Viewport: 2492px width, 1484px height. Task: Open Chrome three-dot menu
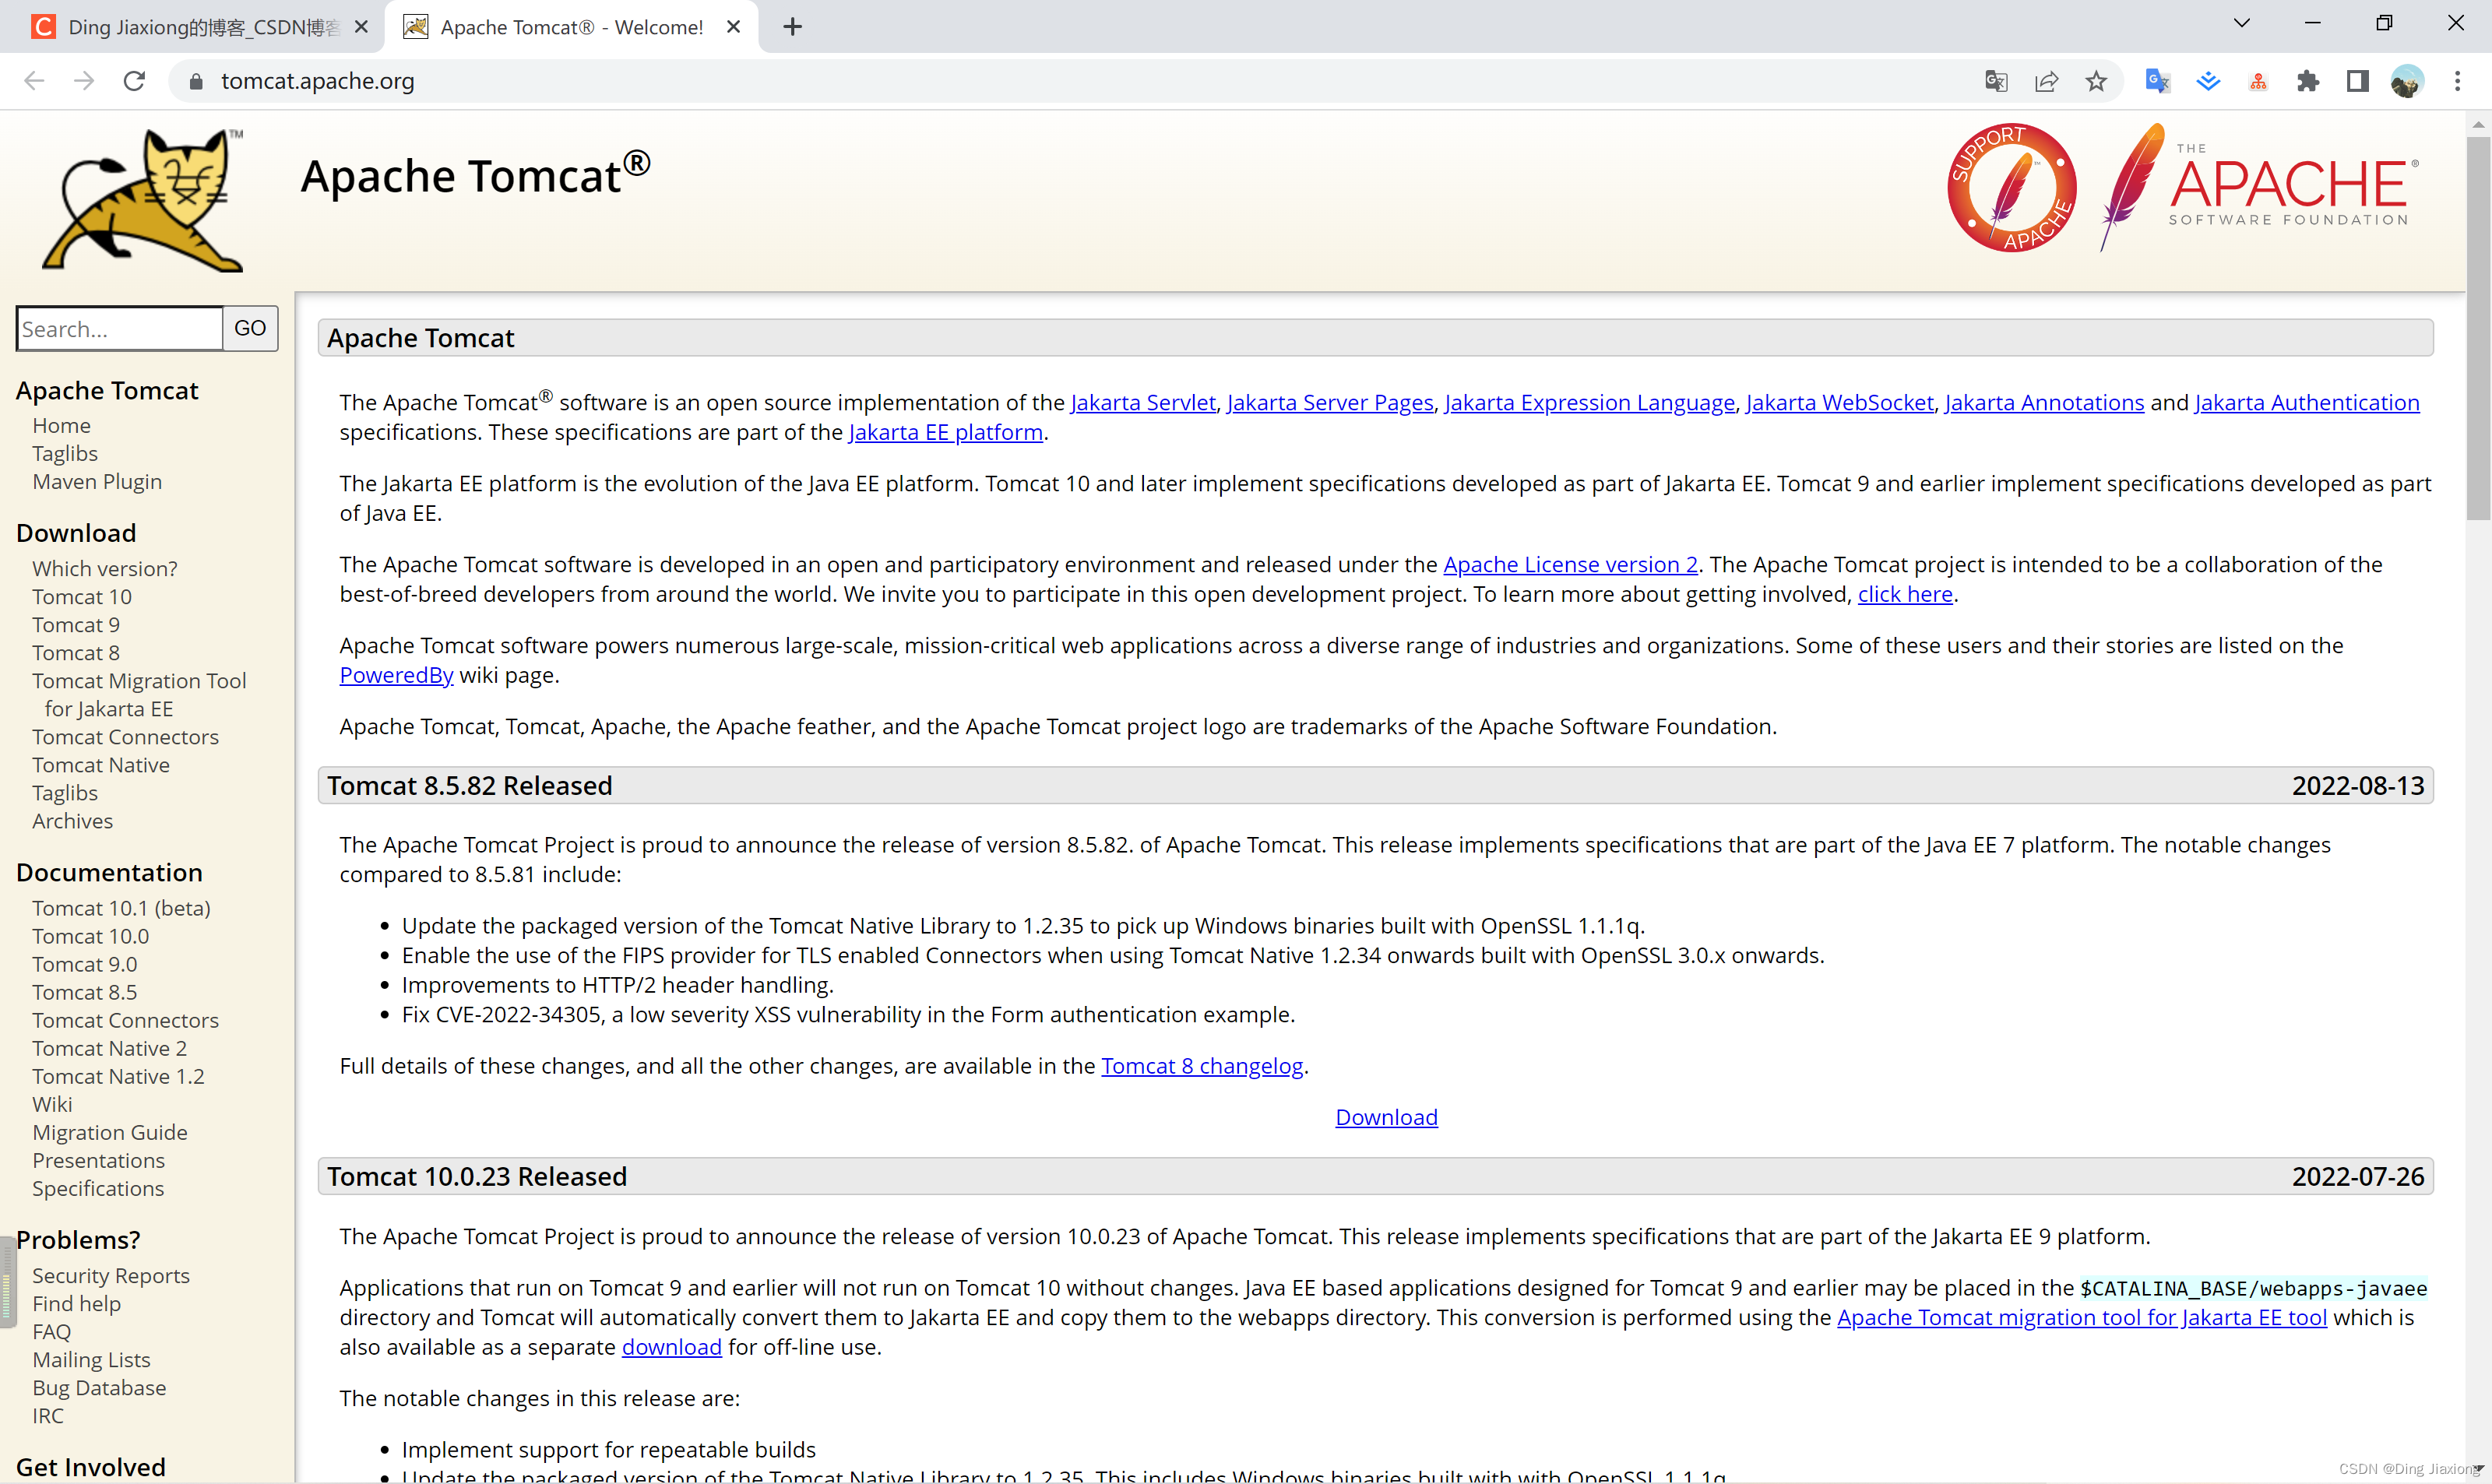2457,81
